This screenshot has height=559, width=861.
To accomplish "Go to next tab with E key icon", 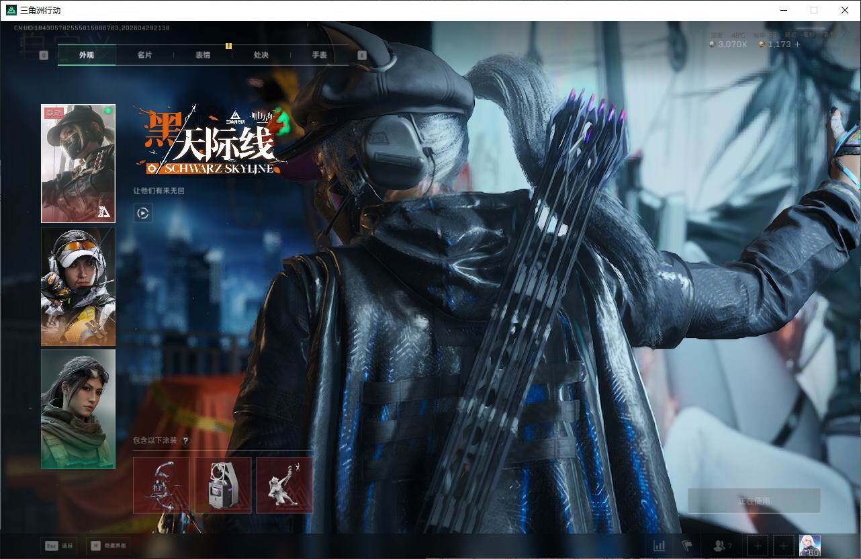I will (x=362, y=55).
